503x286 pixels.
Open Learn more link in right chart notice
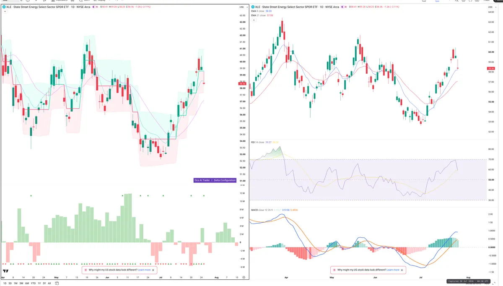(x=393, y=270)
